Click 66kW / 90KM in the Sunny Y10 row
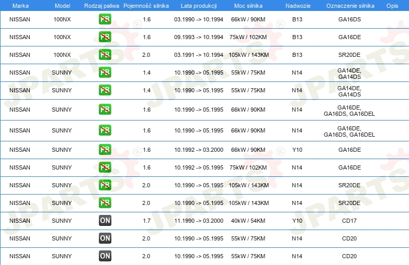Screen dimensions: 409x265 click(x=248, y=150)
